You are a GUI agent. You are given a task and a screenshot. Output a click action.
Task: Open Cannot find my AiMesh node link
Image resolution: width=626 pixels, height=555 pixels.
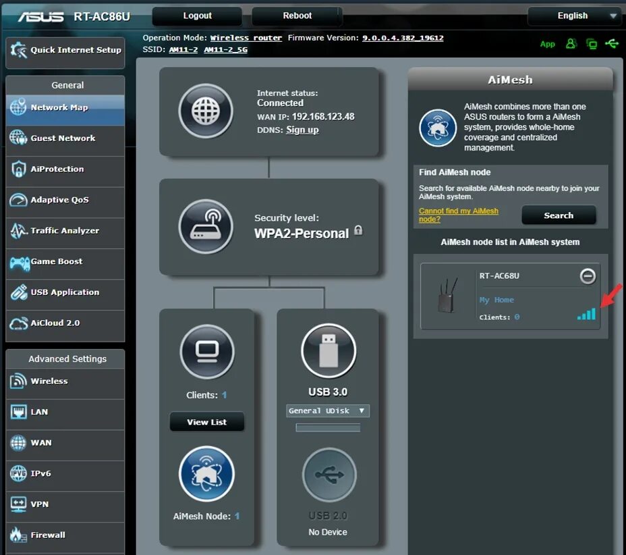[x=458, y=215]
